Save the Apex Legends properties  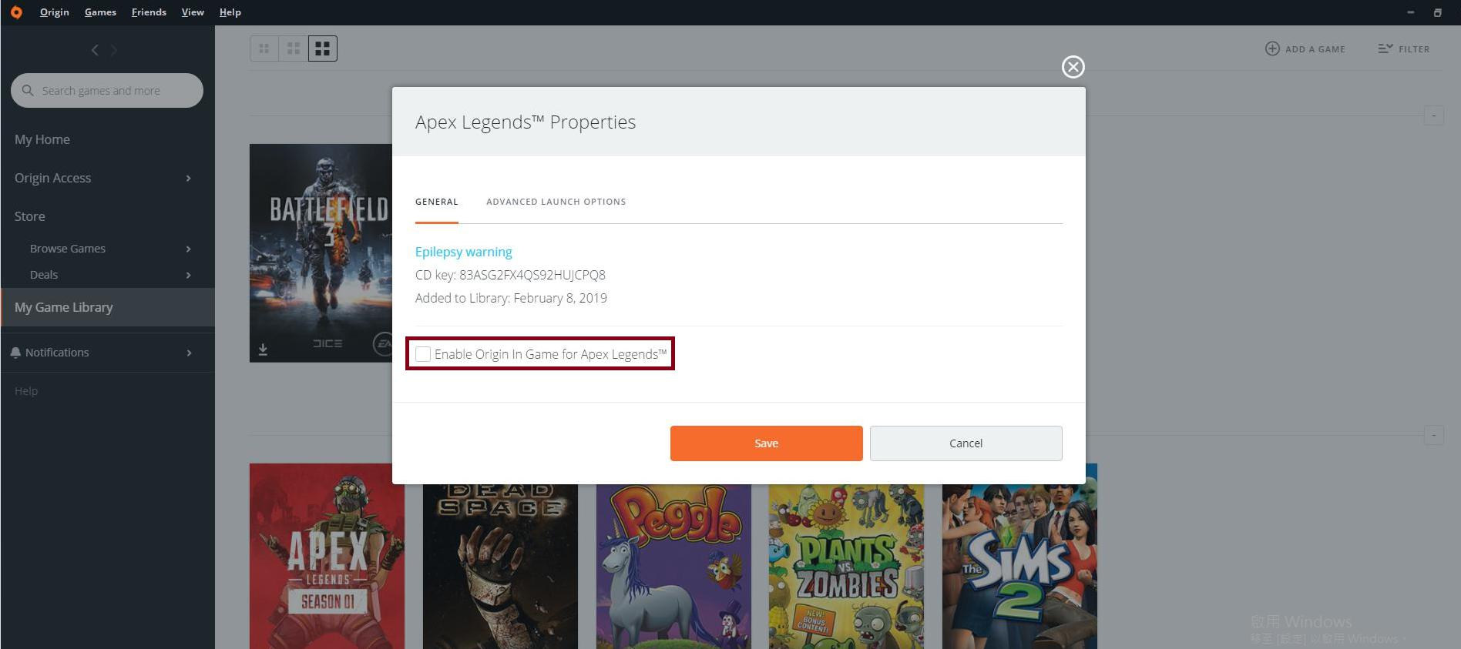coord(766,443)
